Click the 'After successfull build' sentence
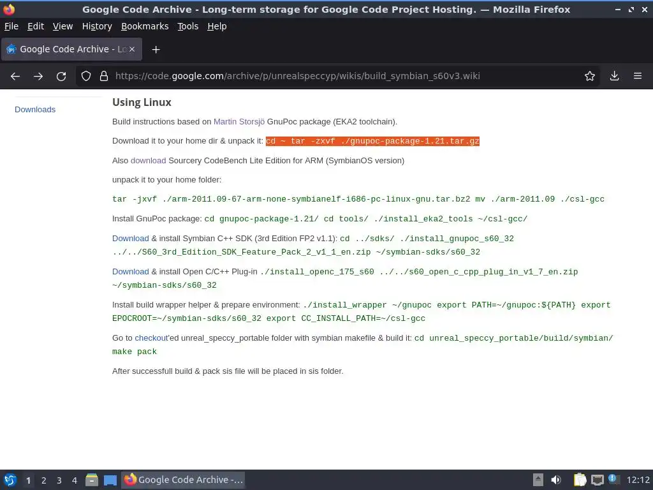 228,371
